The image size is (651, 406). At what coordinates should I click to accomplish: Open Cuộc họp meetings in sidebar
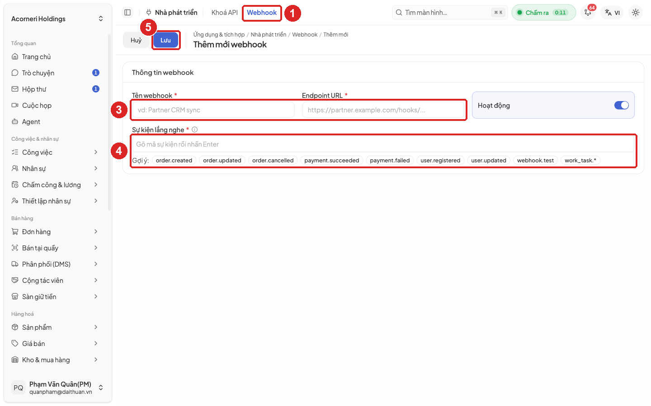tap(55, 106)
